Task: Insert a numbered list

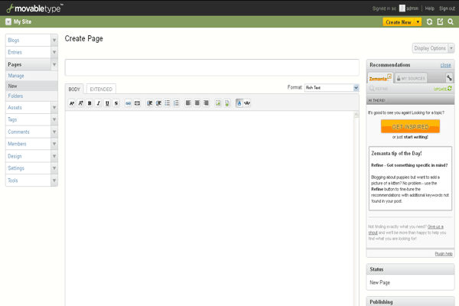Action: pyautogui.click(x=176, y=103)
